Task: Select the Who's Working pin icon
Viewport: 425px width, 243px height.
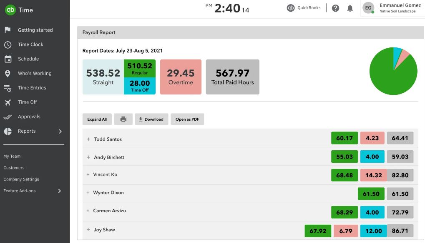Action: click(x=8, y=74)
